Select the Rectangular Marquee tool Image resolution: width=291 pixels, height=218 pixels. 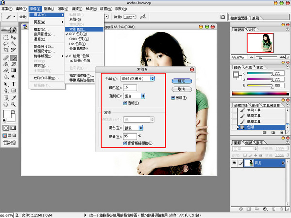[6, 38]
